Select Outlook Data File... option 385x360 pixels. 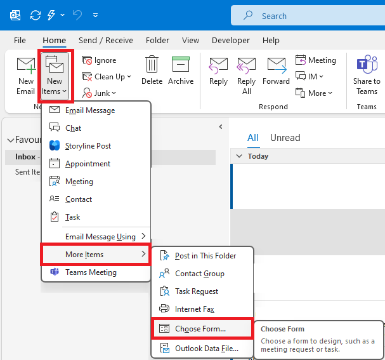tap(202, 348)
